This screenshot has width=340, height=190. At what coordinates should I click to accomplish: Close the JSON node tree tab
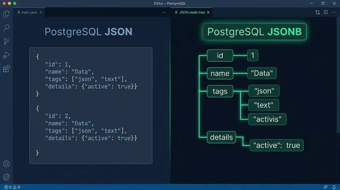pos(208,12)
